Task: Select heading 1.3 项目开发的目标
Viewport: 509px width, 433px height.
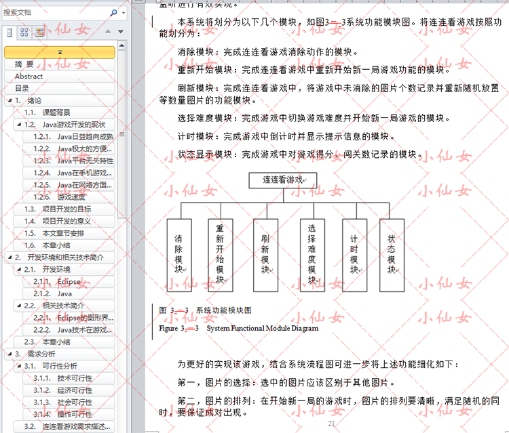Action: click(64, 209)
